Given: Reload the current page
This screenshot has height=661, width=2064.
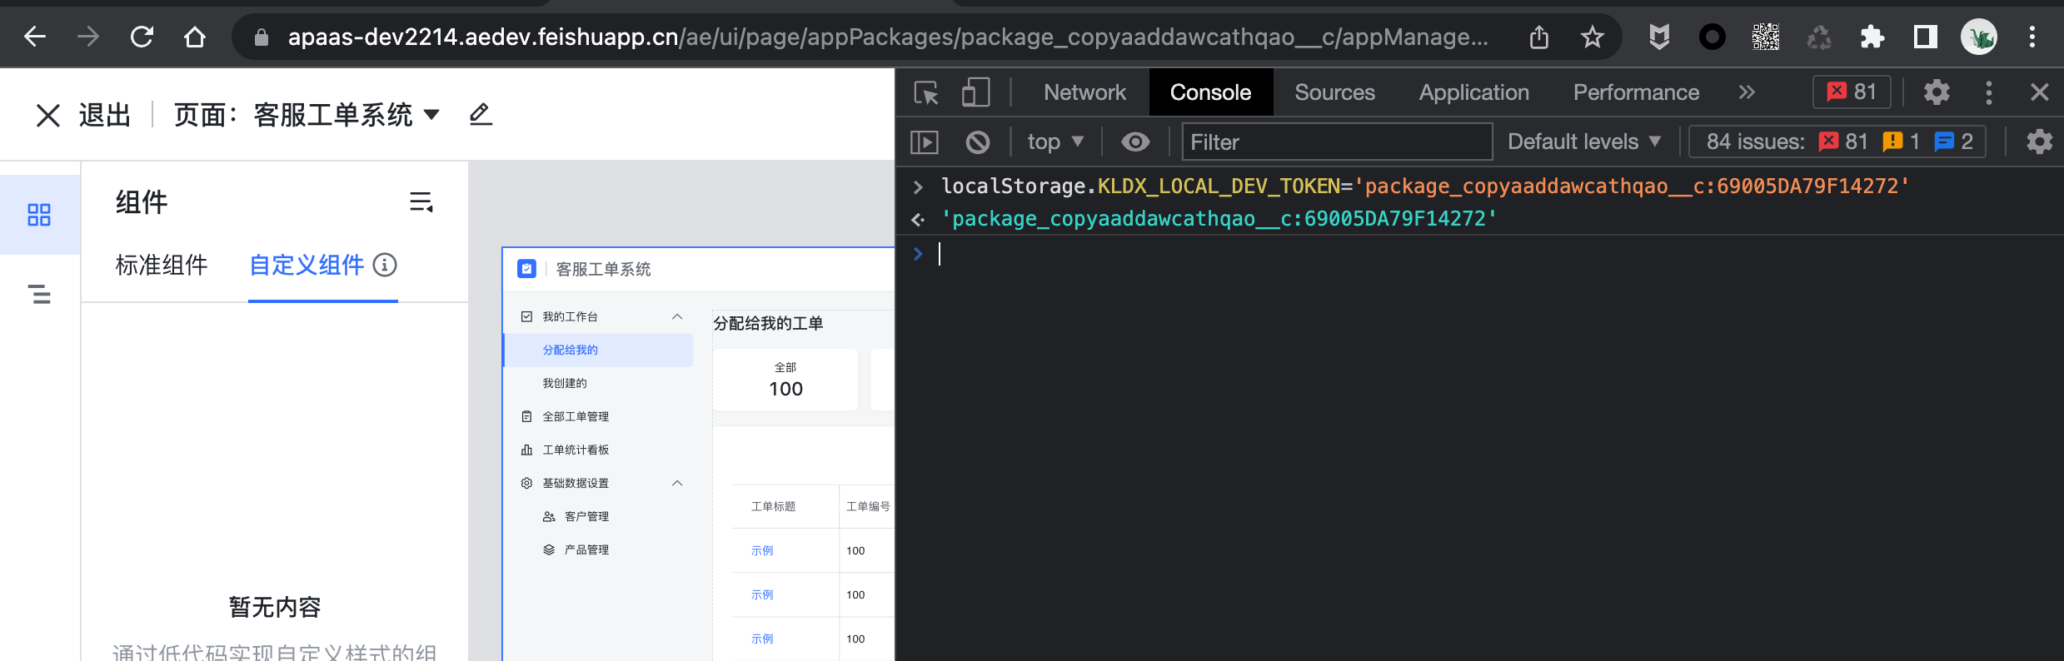Looking at the screenshot, I should (x=142, y=37).
